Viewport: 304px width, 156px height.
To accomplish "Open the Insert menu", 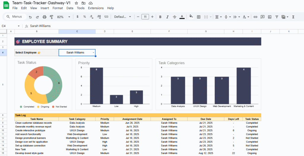I will 45,8.
